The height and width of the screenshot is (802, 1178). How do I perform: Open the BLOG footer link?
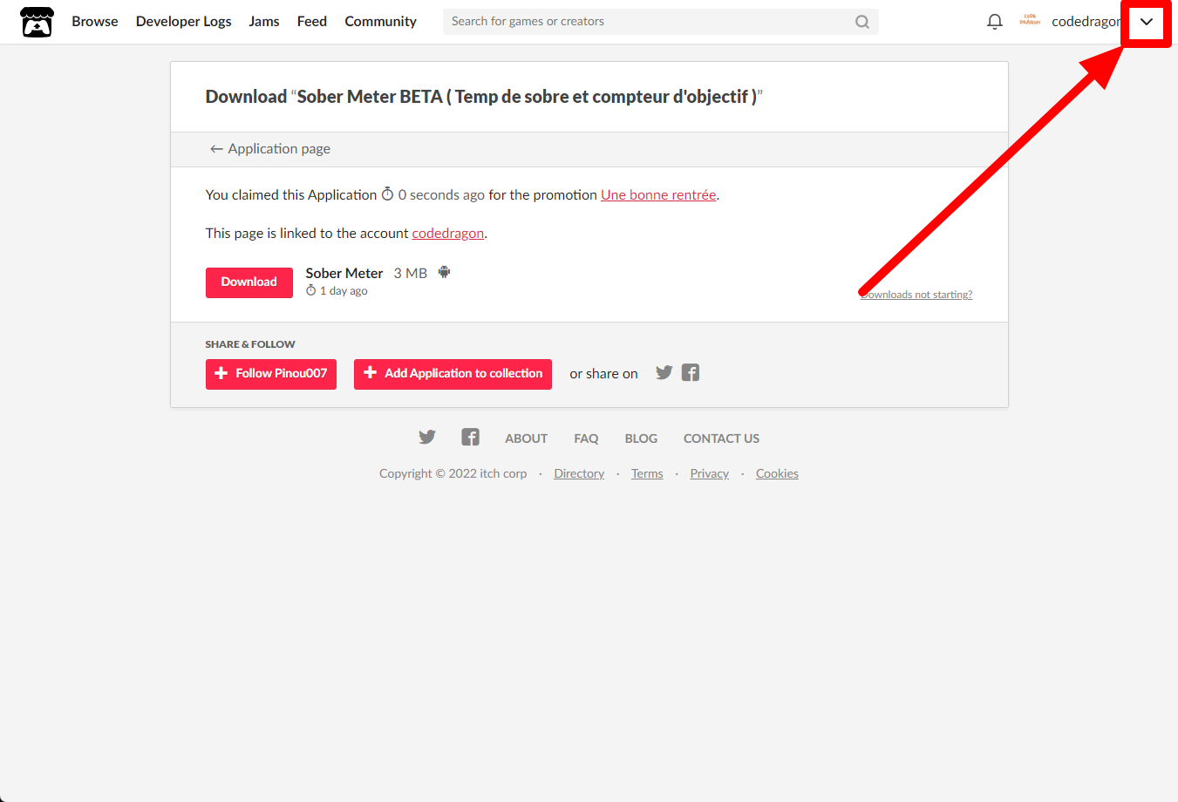(x=641, y=438)
